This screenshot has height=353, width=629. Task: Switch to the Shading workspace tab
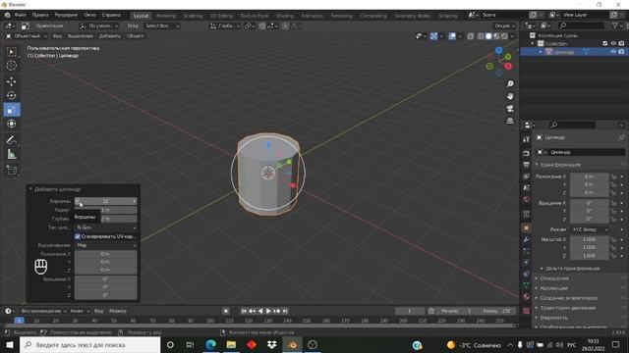coord(285,16)
